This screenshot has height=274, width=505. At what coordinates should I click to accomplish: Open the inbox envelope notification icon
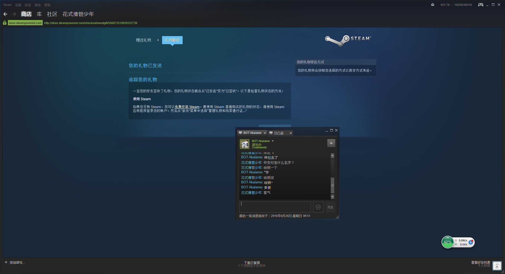[x=433, y=4]
